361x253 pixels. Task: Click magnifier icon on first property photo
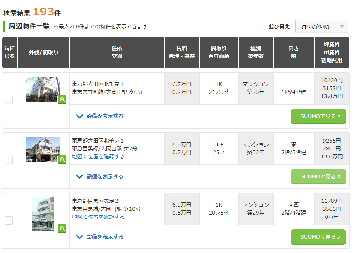pos(62,100)
